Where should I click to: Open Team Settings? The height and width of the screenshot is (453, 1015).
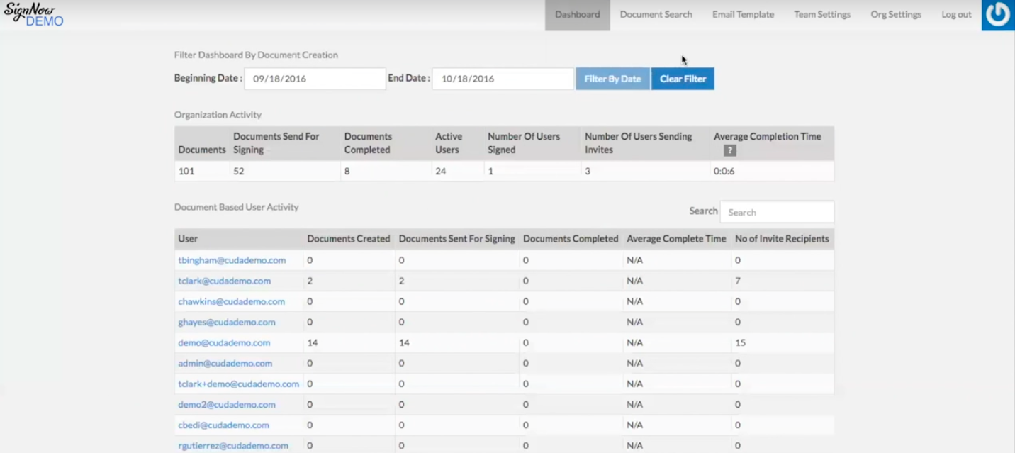point(821,15)
